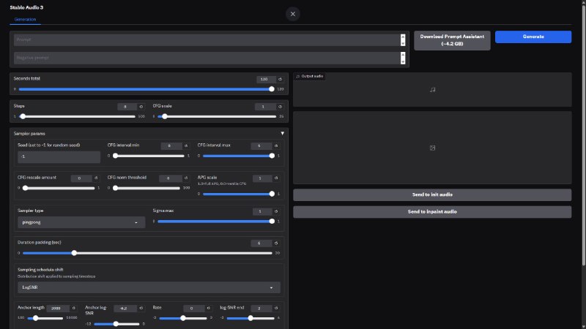The width and height of the screenshot is (586, 329).
Task: Click the CFG scale slider
Action: (x=217, y=117)
